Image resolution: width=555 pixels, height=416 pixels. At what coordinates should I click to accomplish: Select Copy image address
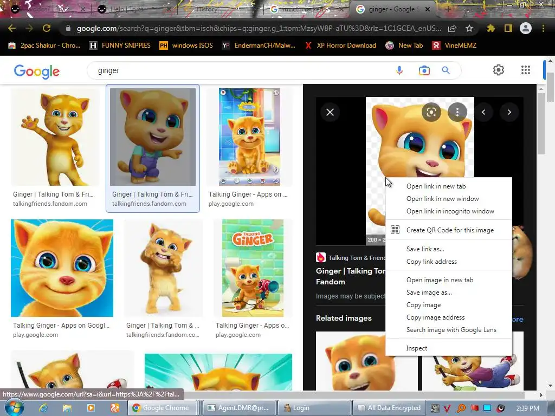pos(449,317)
